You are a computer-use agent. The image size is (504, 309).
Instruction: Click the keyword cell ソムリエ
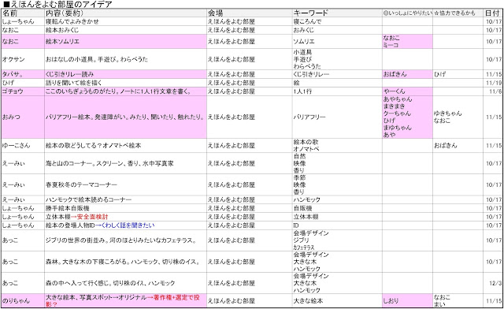(x=337, y=42)
